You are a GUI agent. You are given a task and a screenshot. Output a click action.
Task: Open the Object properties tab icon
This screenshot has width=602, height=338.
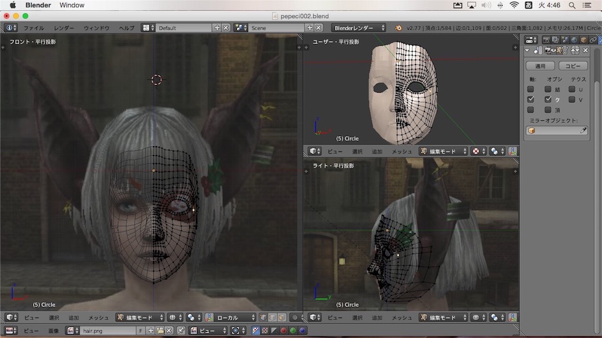tap(584, 39)
